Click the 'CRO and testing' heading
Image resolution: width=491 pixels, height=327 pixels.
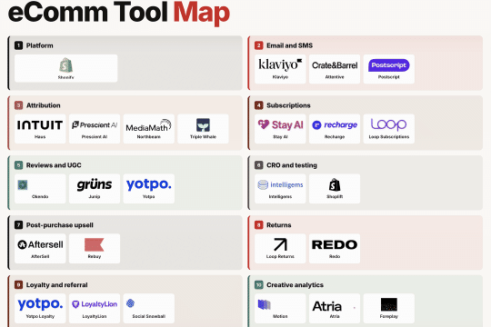point(292,165)
